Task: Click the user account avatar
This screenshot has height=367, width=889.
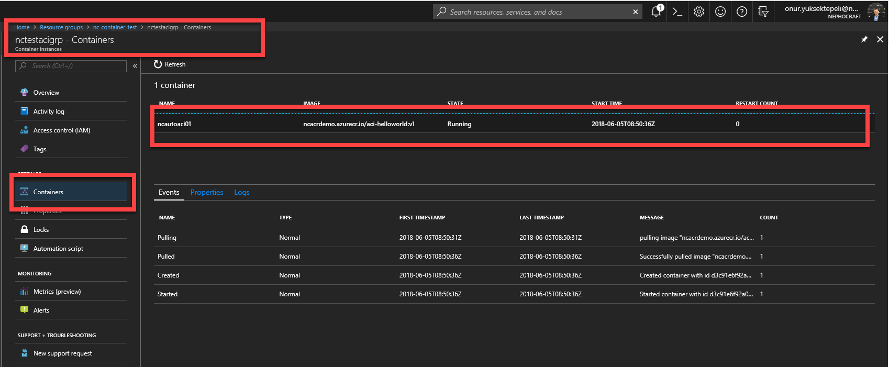Action: 876,12
